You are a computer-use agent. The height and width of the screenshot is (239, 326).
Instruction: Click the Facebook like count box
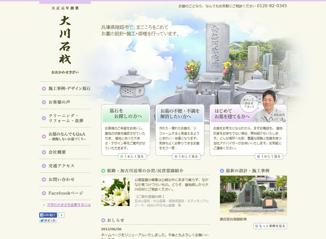[61, 215]
